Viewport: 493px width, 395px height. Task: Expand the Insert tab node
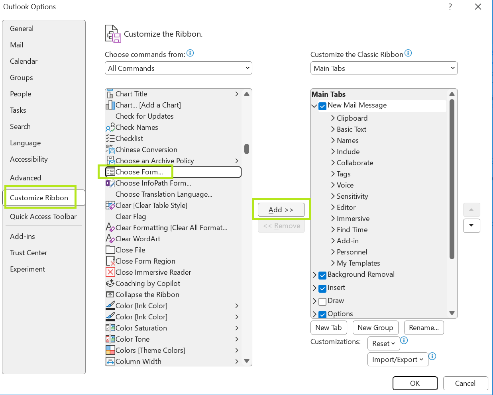point(314,288)
